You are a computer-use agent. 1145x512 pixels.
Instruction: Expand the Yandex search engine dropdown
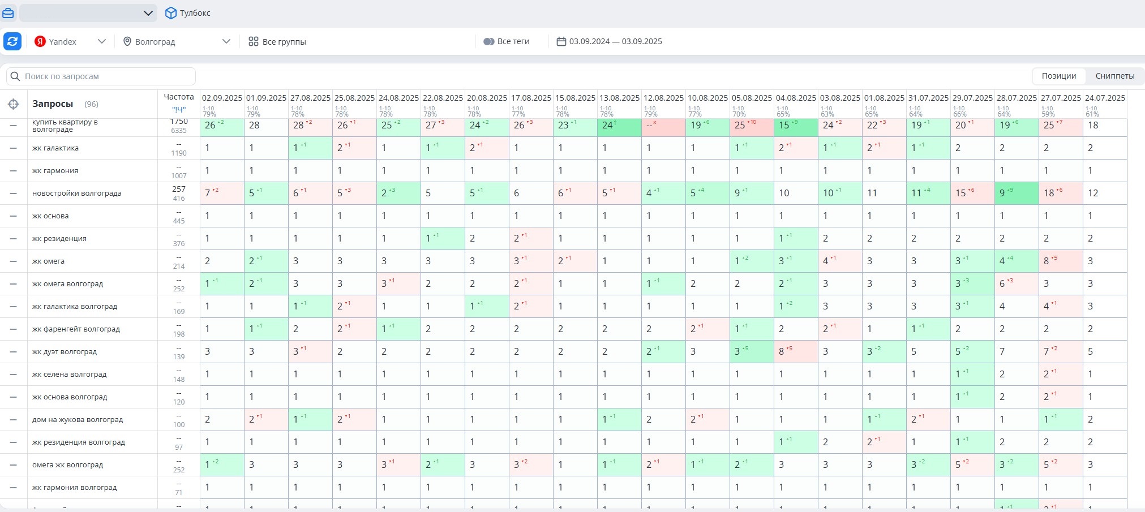(101, 41)
